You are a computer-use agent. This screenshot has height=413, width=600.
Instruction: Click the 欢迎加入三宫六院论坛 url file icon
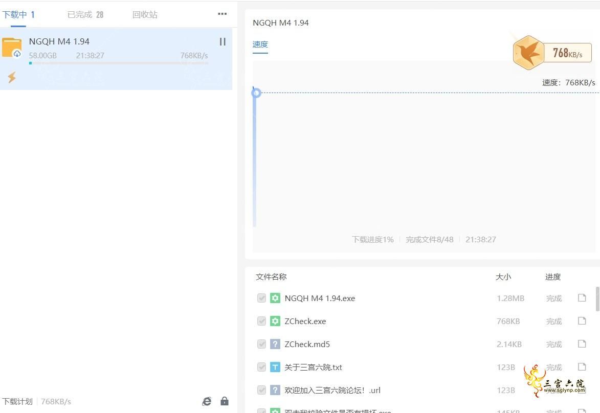(275, 390)
